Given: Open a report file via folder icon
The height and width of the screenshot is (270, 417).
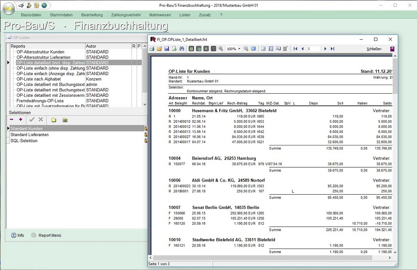Looking at the screenshot, I should (x=159, y=49).
